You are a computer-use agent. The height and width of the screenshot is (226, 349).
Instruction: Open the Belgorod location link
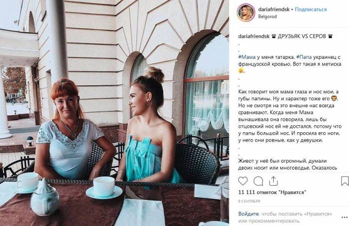[x=267, y=16]
